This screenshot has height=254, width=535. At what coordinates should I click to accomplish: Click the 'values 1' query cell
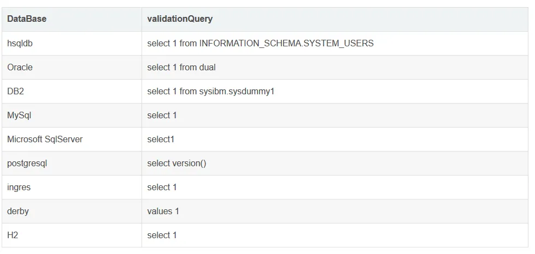pyautogui.click(x=163, y=211)
